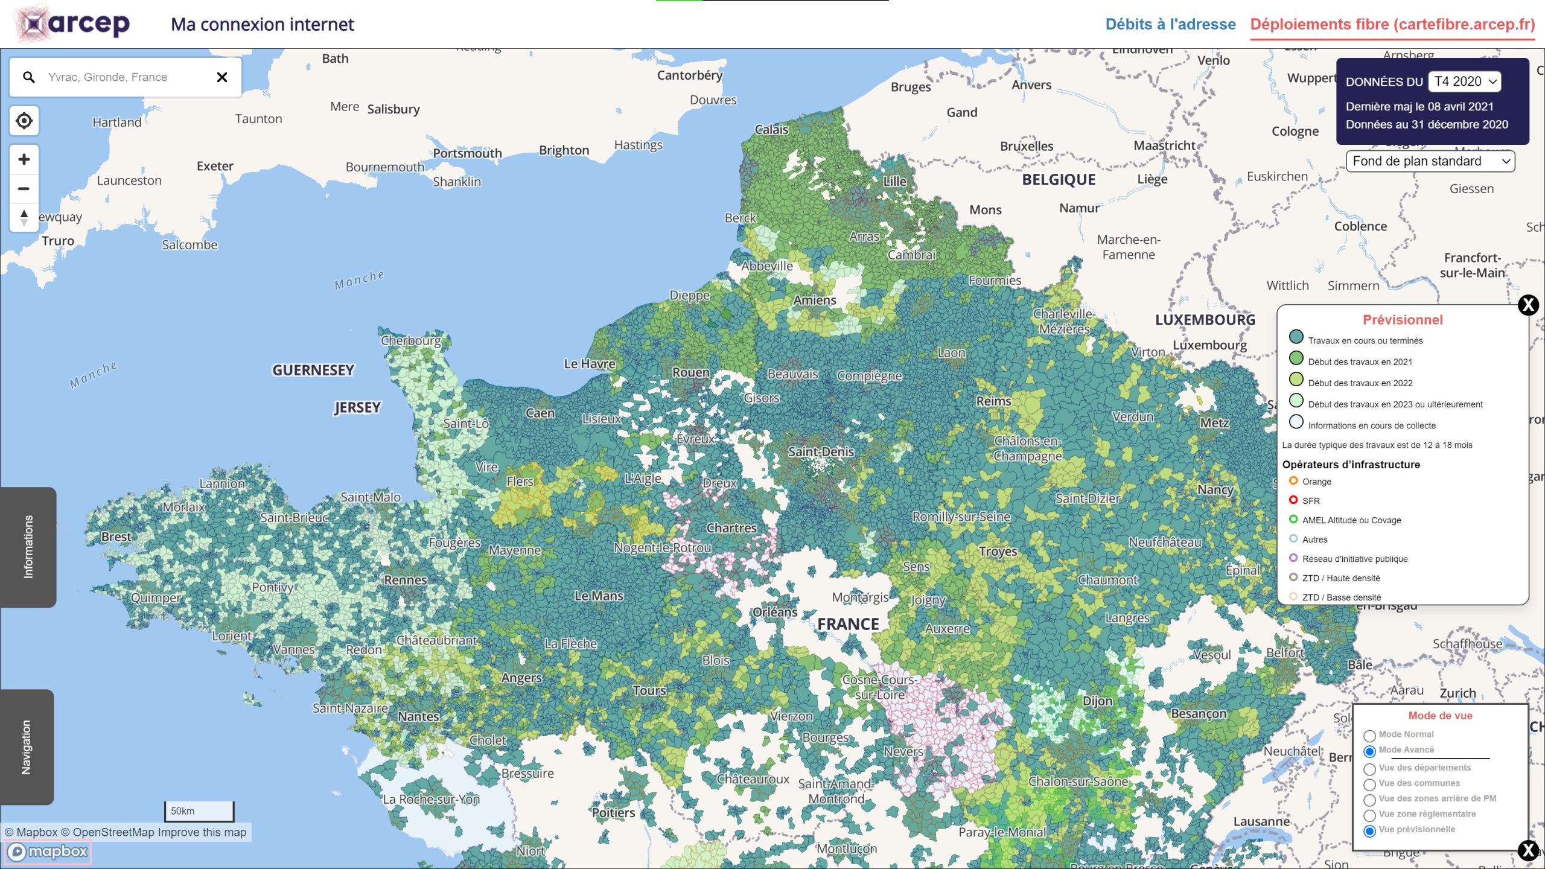Open the T4 2020 data period dropdown
The height and width of the screenshot is (869, 1545).
[x=1465, y=81]
